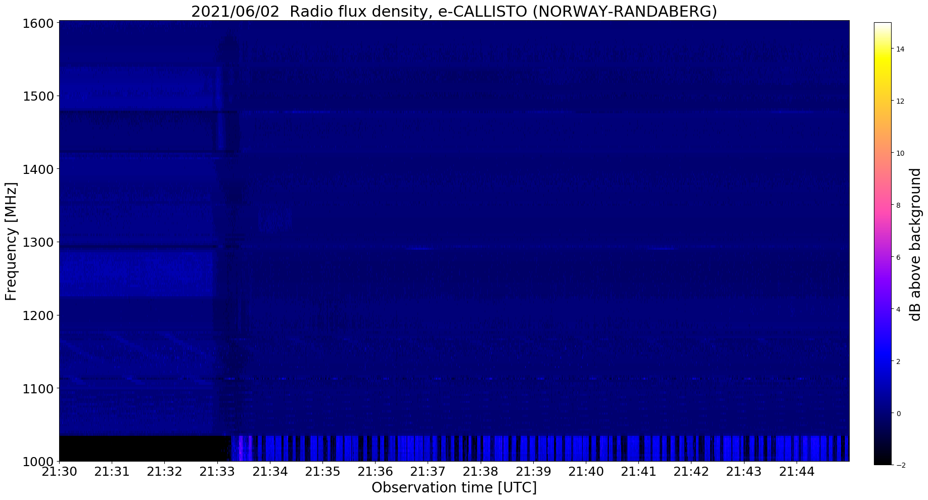
Task: Click the 21:33 time tick label
Action: point(217,472)
